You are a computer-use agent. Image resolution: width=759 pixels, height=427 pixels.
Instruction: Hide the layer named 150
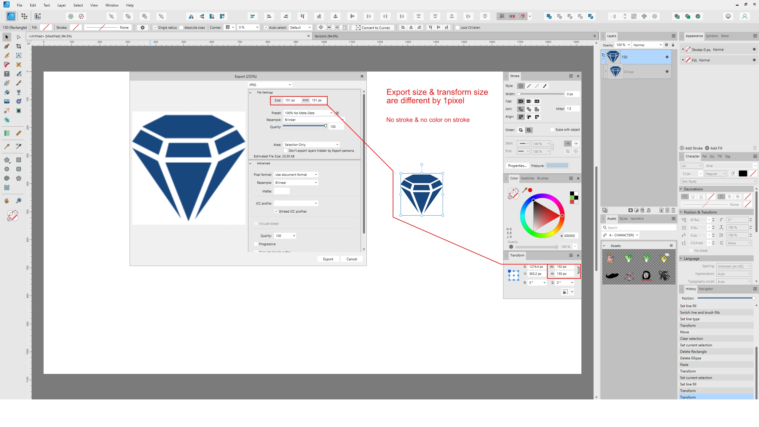[x=667, y=57]
